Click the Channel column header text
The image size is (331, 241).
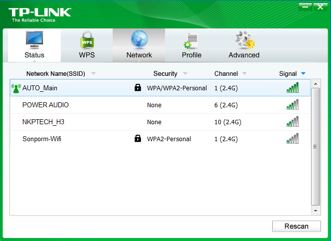click(226, 73)
